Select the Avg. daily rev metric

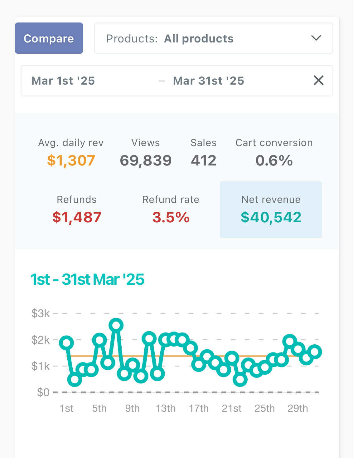point(71,152)
